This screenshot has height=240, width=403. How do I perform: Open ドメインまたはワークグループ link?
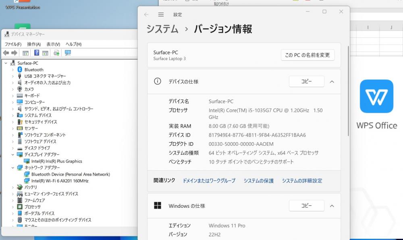coord(209,181)
